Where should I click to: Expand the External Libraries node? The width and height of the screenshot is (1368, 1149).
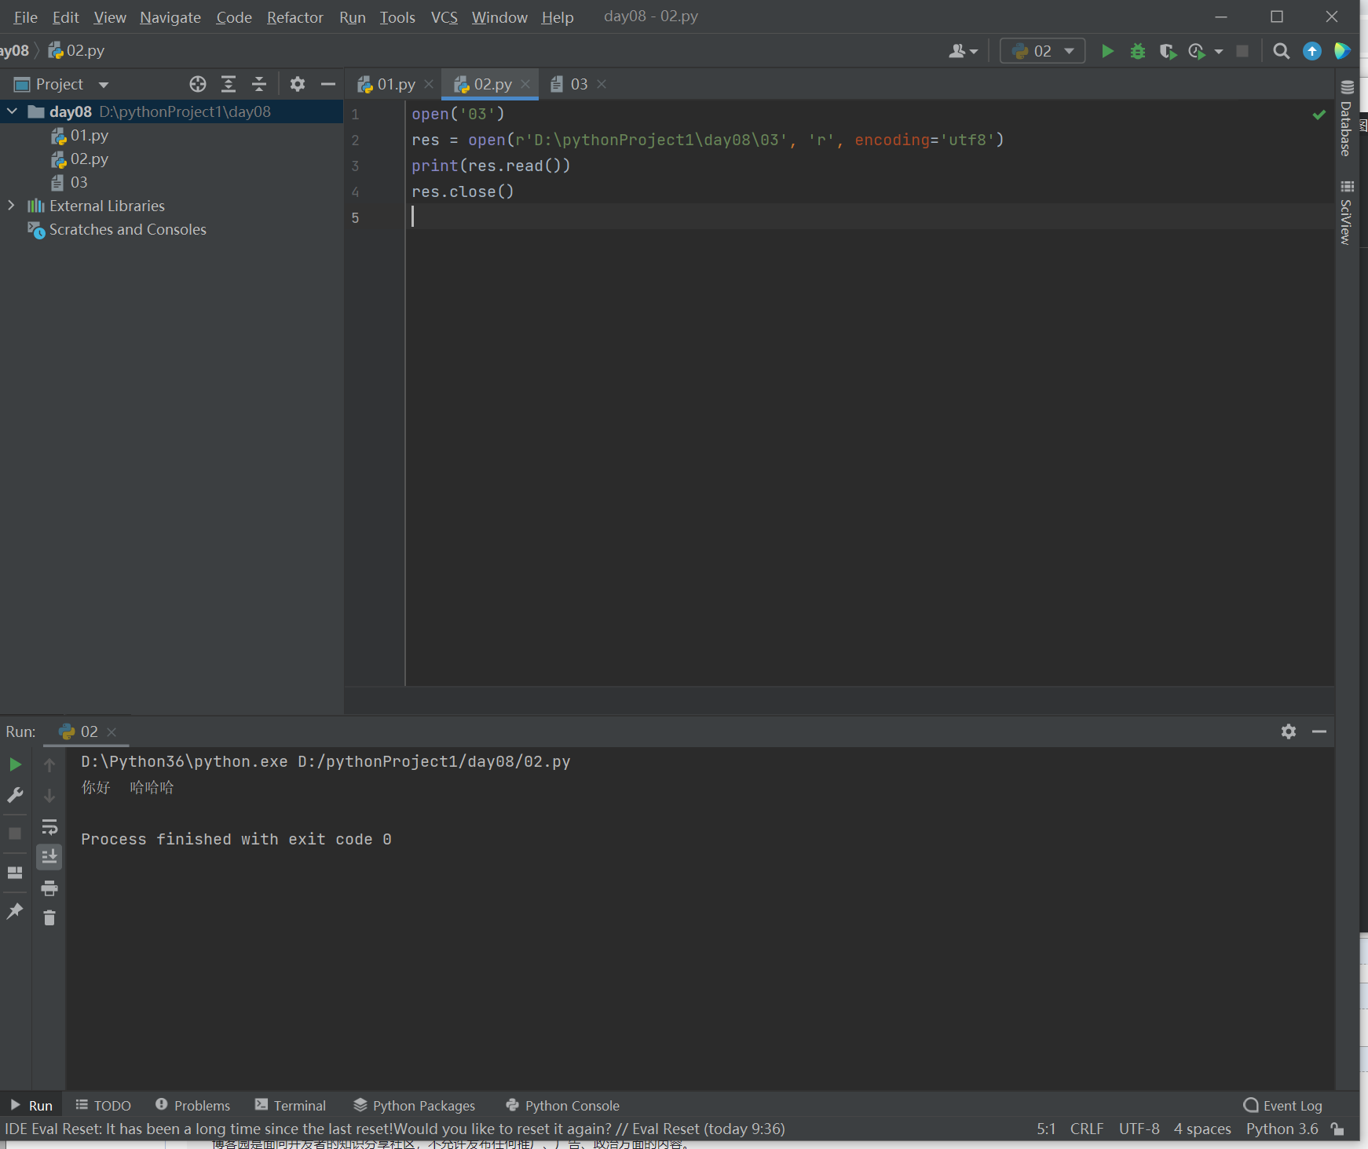point(12,206)
